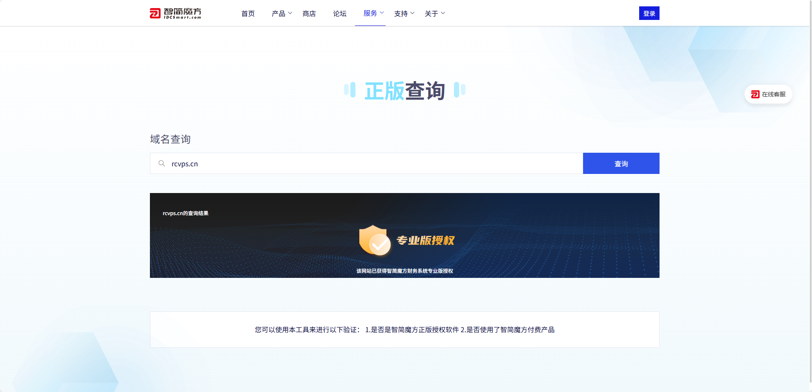Click the 查询 search button

[621, 163]
